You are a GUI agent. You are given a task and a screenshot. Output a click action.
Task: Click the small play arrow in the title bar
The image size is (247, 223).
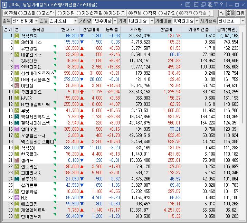tap(181, 5)
